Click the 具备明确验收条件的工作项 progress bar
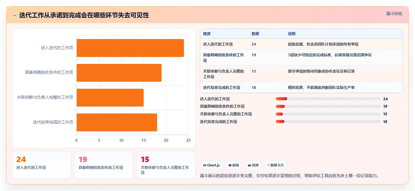 click(328, 106)
